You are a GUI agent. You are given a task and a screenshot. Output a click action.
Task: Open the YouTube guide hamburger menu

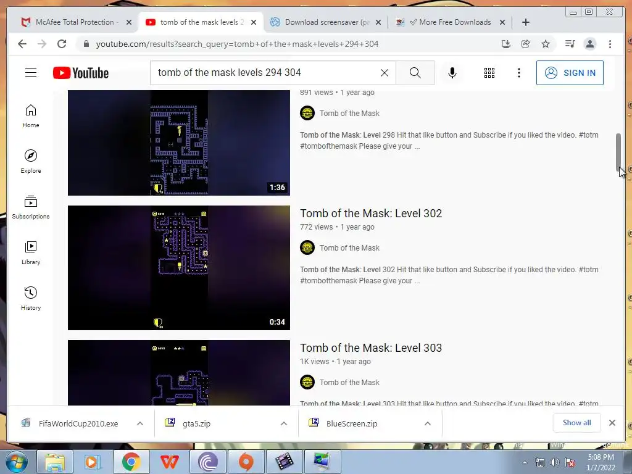31,73
